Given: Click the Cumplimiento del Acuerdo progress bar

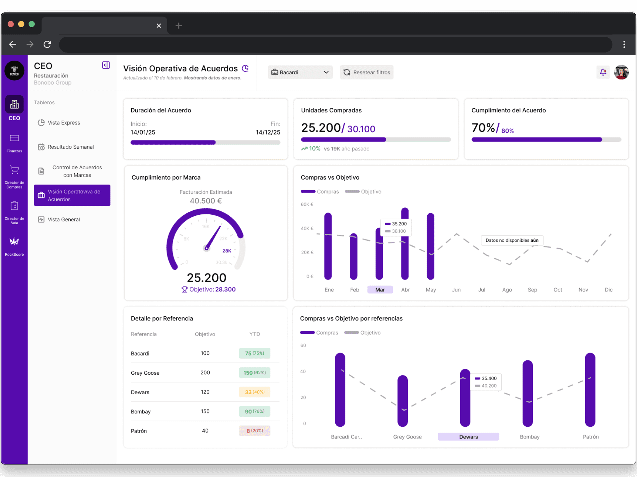Looking at the screenshot, I should [546, 139].
